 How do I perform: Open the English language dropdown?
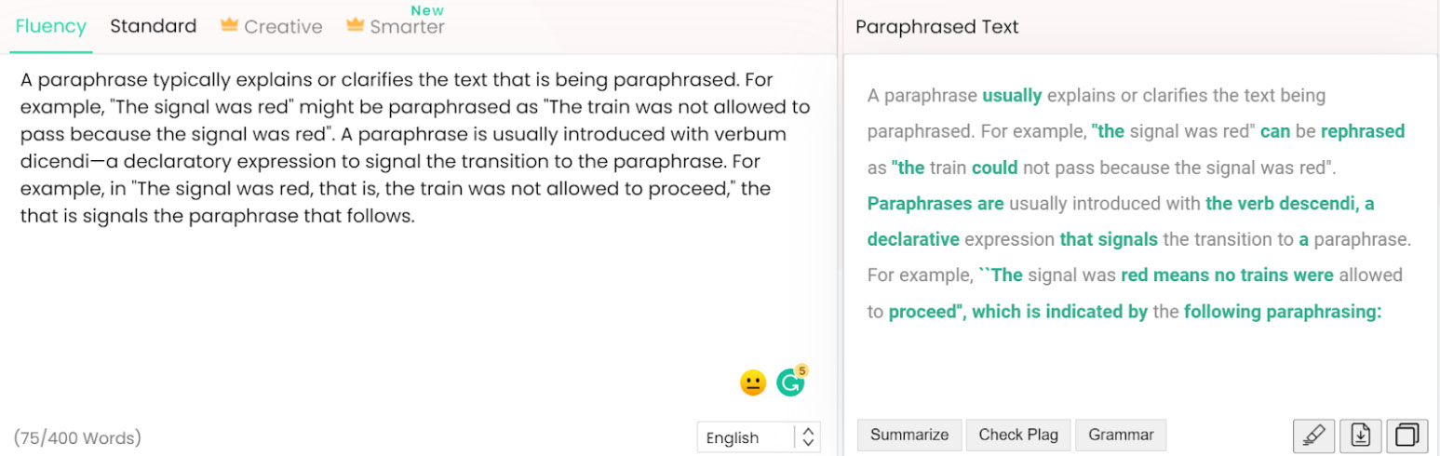745,437
